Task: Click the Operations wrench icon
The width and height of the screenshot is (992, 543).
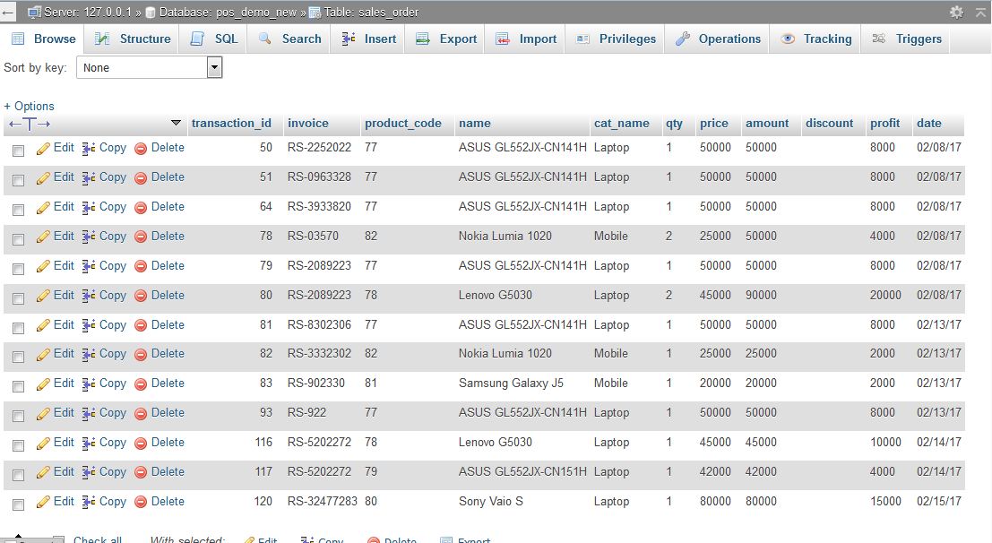Action: (x=682, y=39)
